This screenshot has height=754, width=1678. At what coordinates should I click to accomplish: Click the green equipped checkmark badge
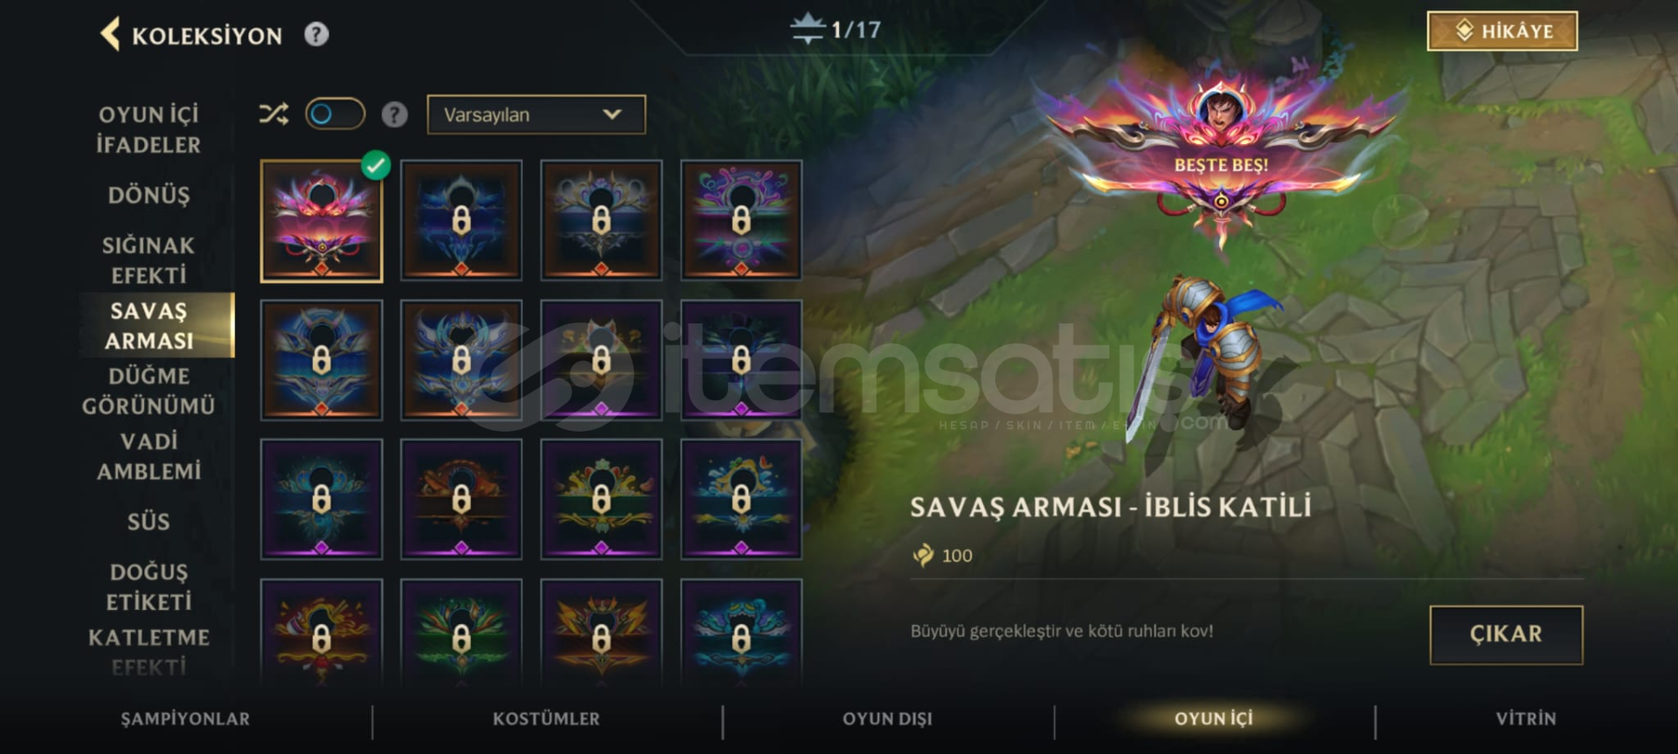(x=376, y=165)
